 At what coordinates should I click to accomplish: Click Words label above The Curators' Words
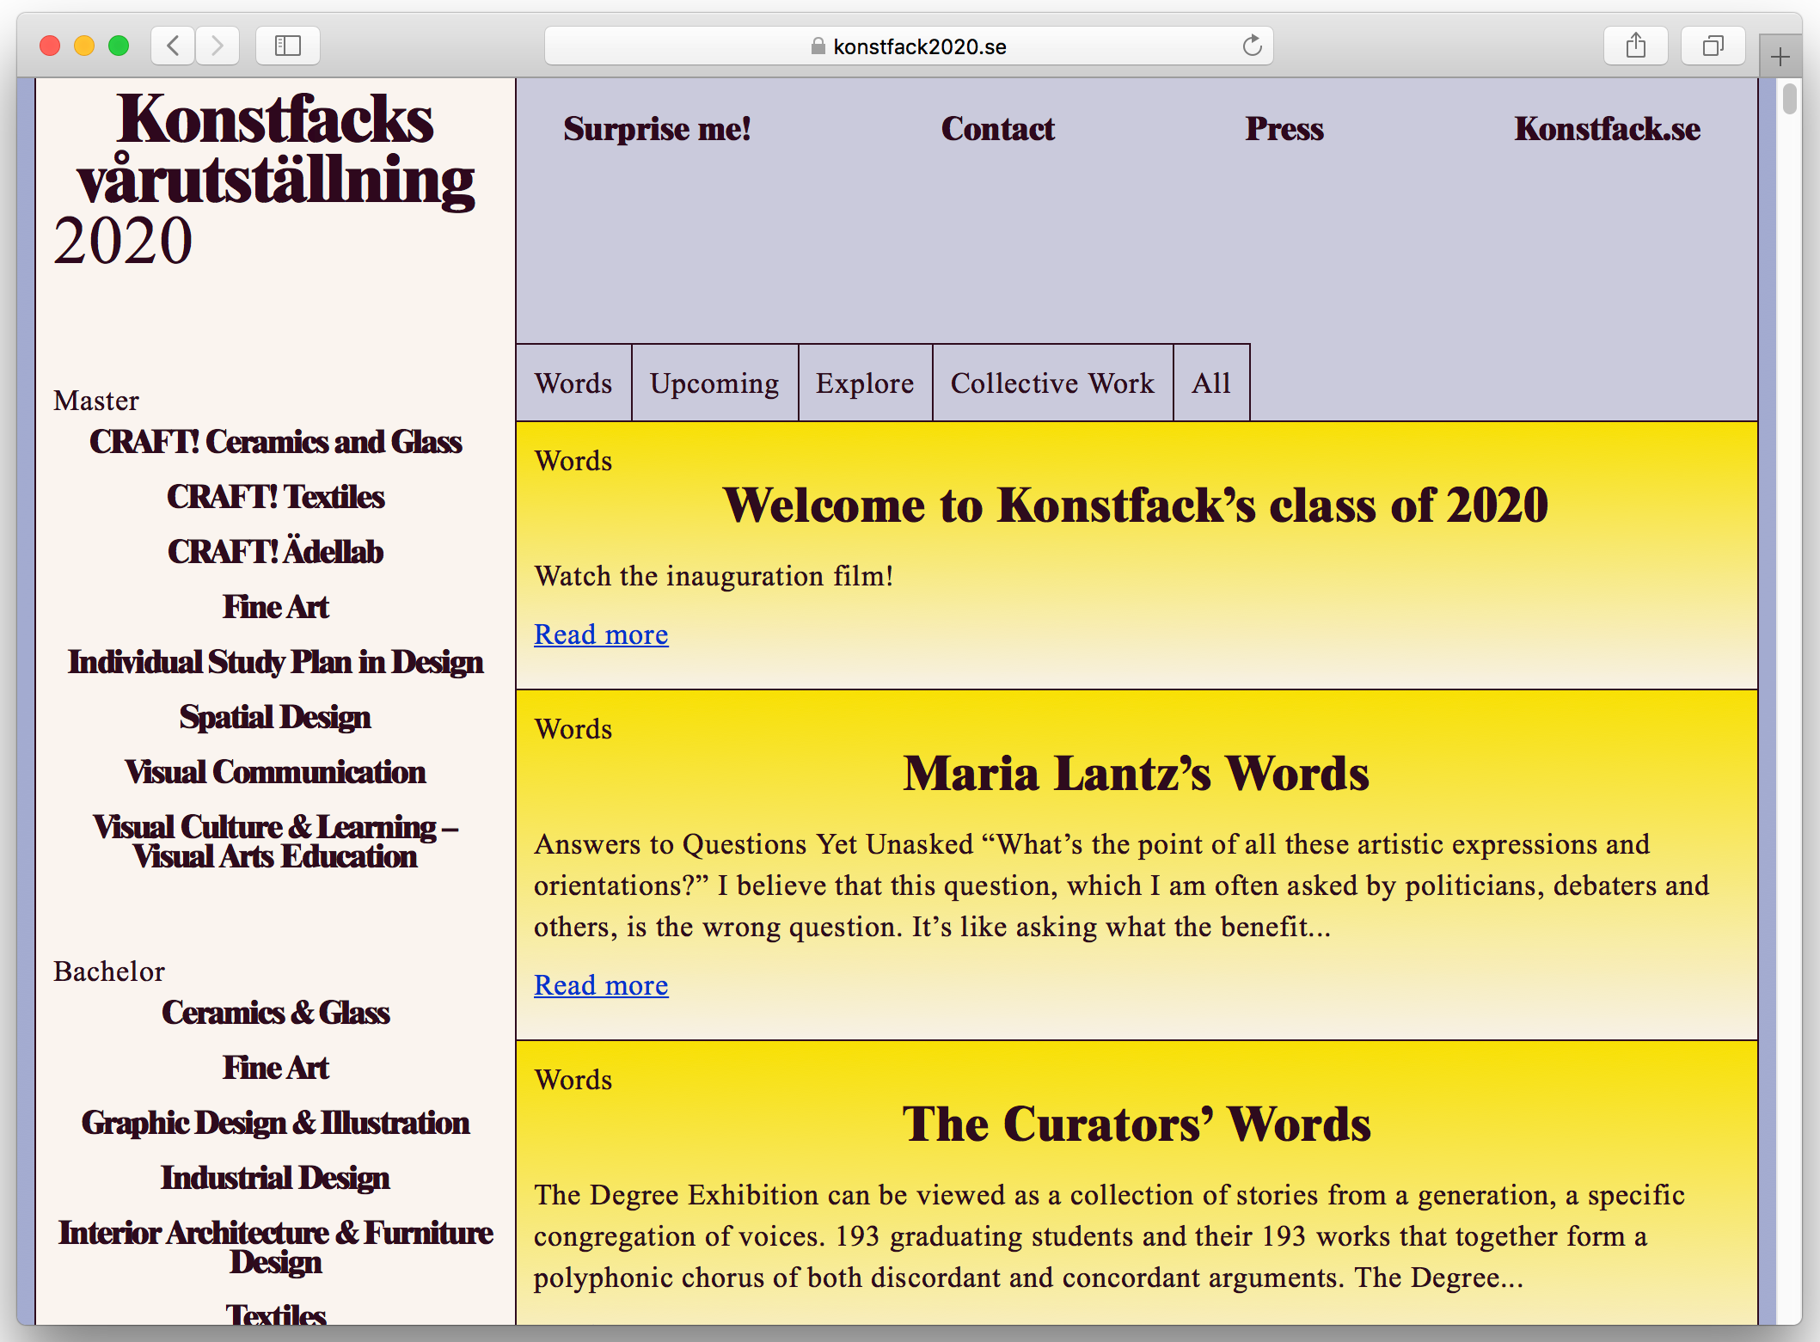tap(573, 1080)
